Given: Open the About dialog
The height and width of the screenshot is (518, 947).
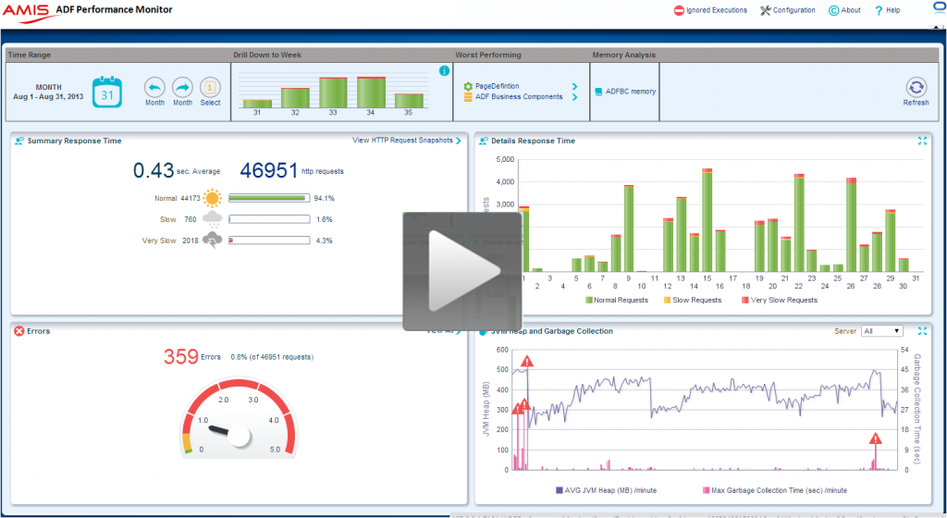Looking at the screenshot, I should 844,10.
